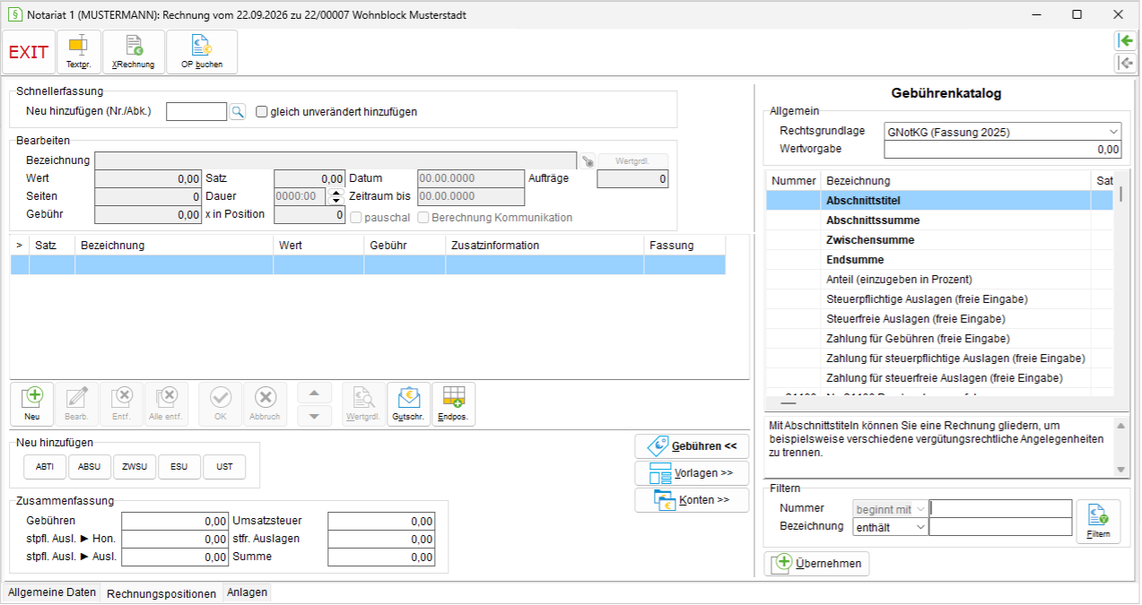
Task: Select 'Steuerfreie Auslagen (freie Eingabe)' row
Action: [939, 319]
